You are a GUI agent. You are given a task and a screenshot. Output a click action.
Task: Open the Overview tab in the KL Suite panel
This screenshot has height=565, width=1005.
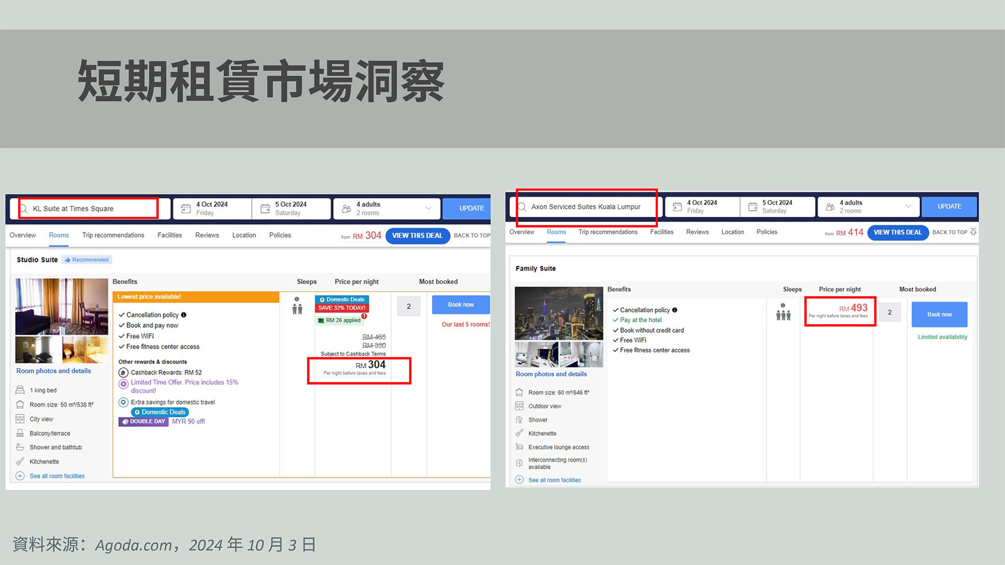point(23,235)
